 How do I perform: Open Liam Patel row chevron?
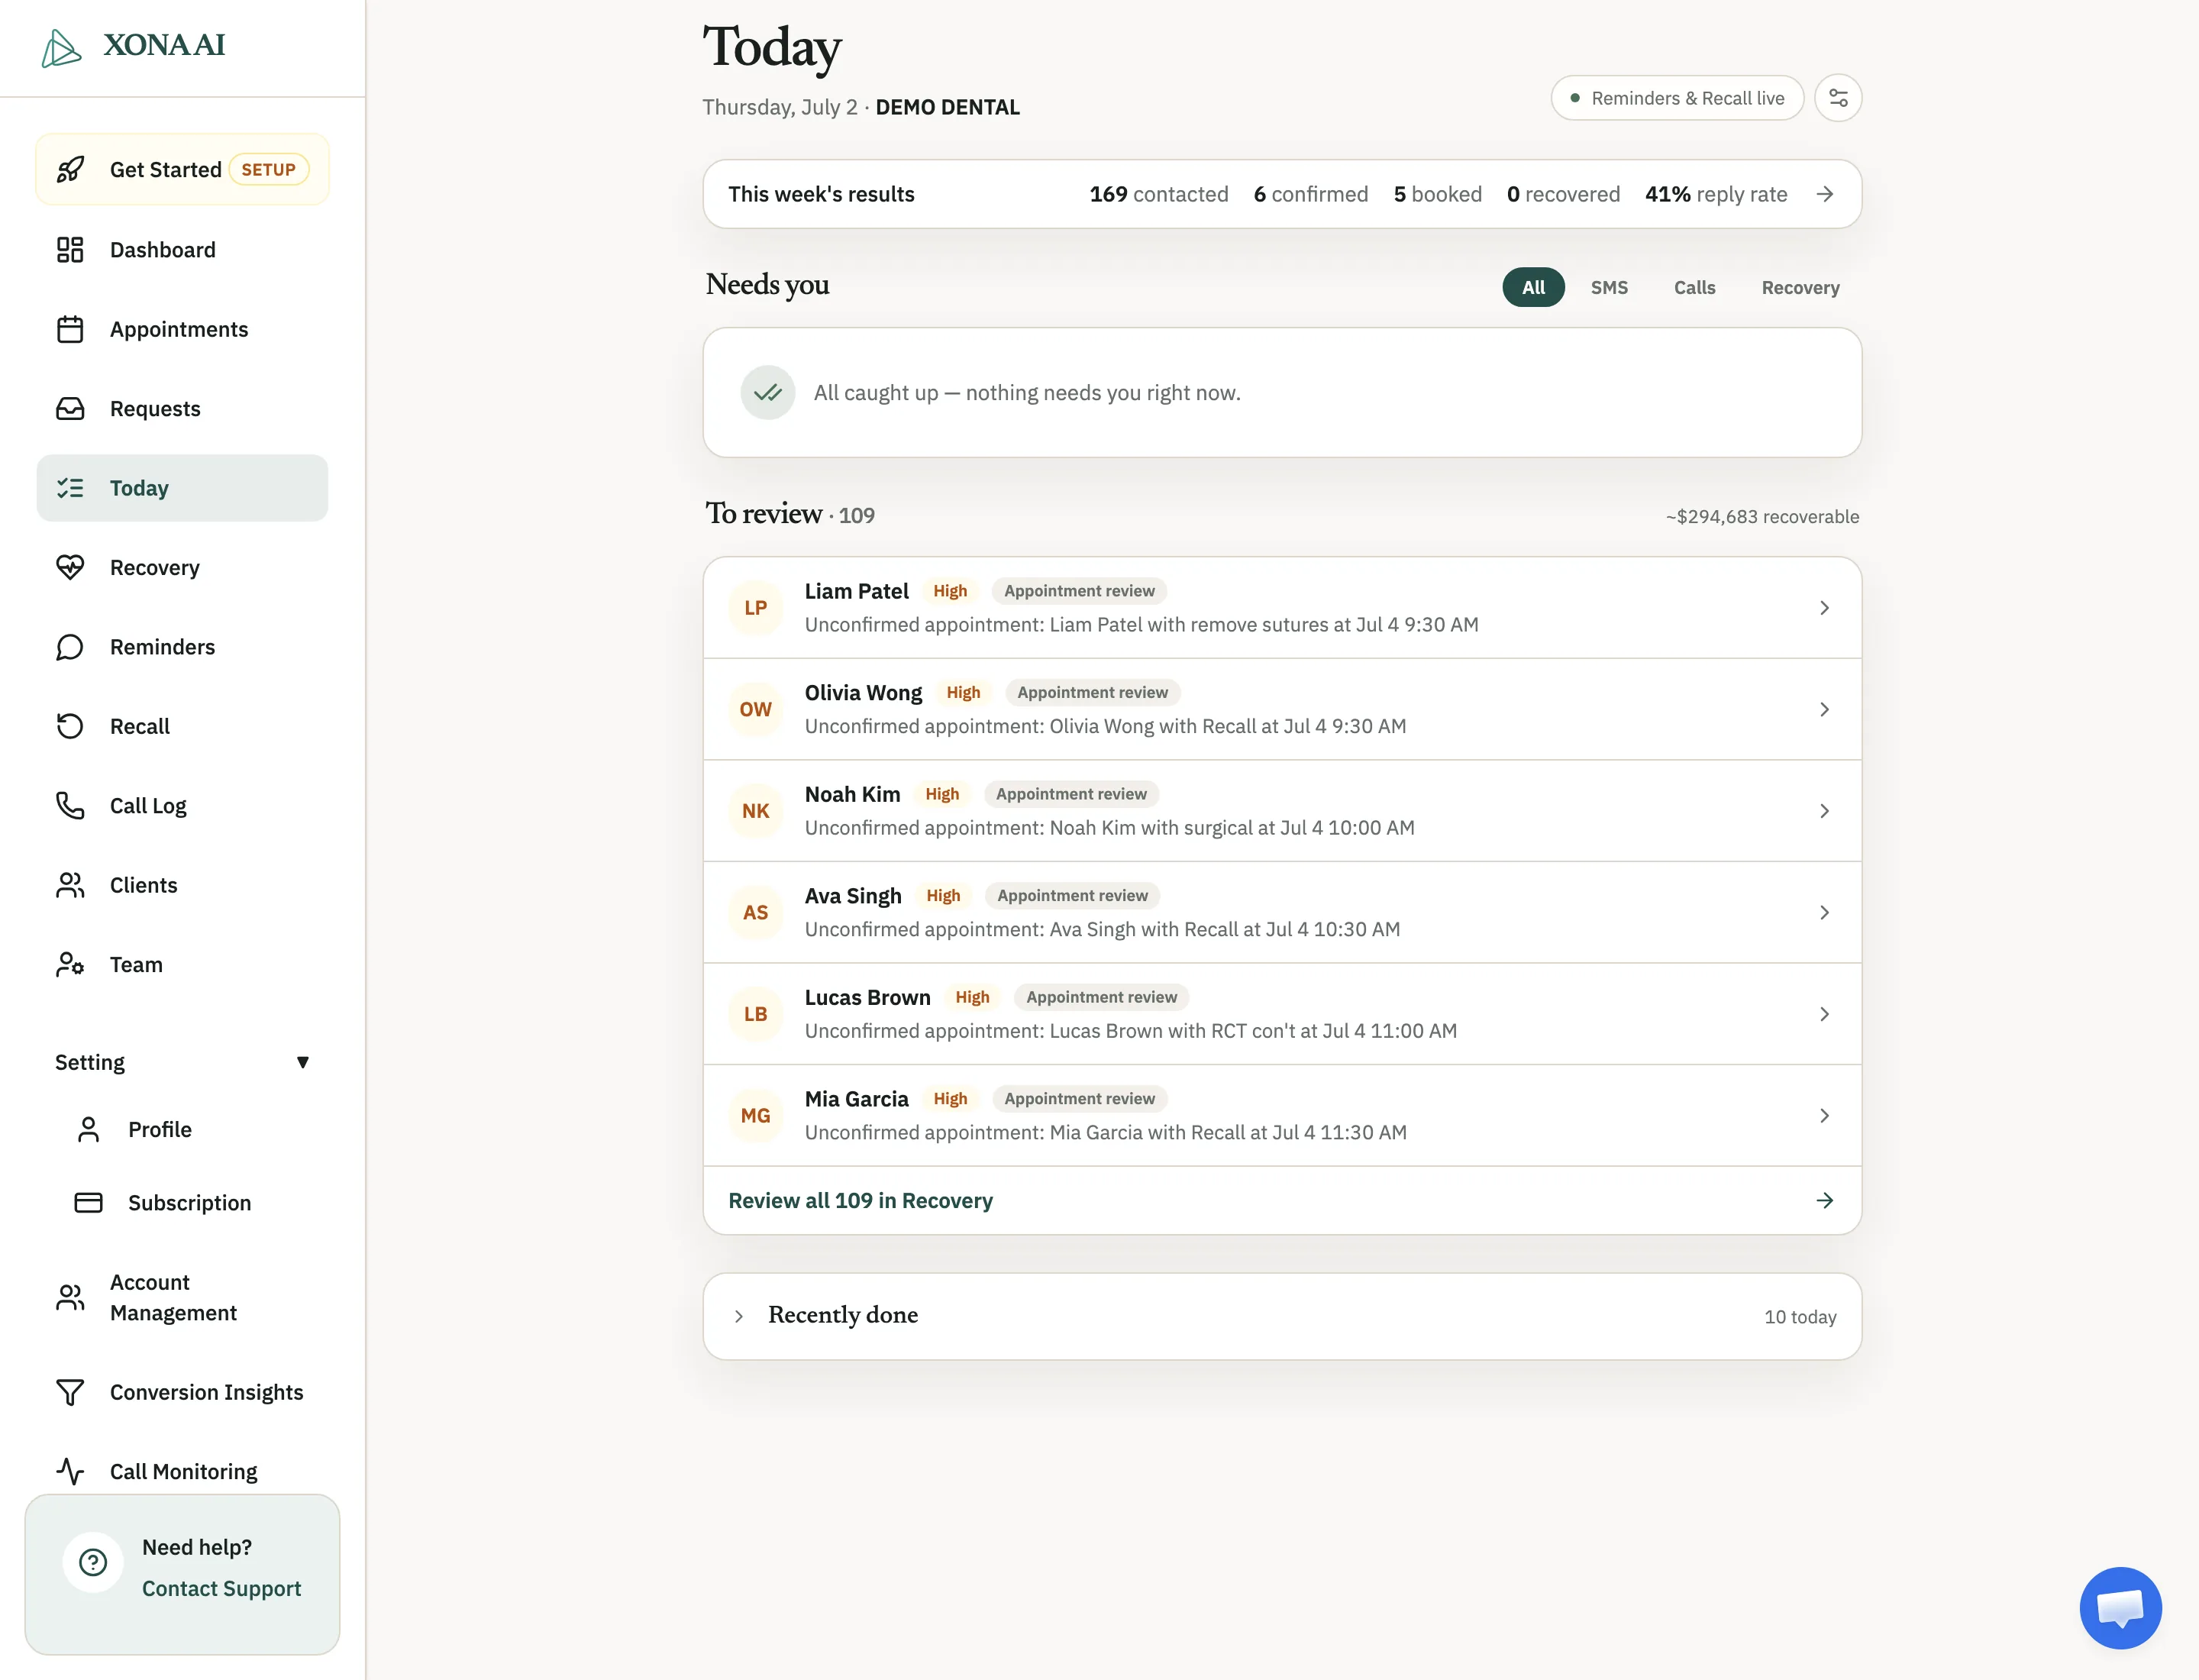1825,608
